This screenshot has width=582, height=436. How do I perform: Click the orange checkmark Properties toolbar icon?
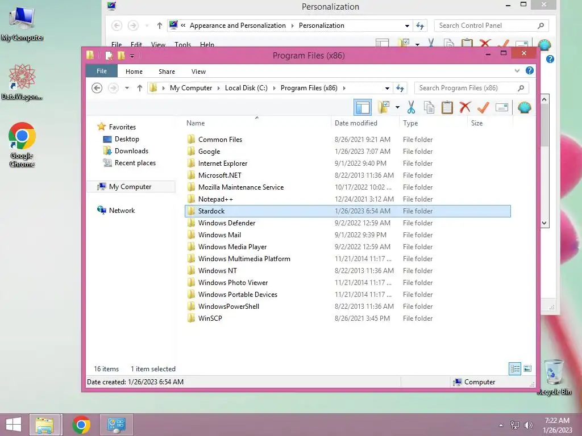483,107
